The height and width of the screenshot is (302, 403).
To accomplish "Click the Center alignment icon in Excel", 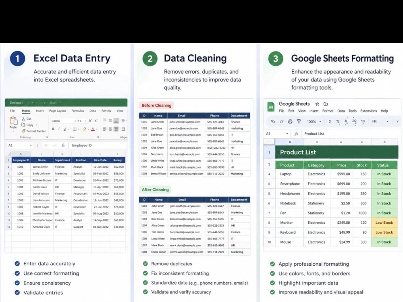I will tap(110, 129).
